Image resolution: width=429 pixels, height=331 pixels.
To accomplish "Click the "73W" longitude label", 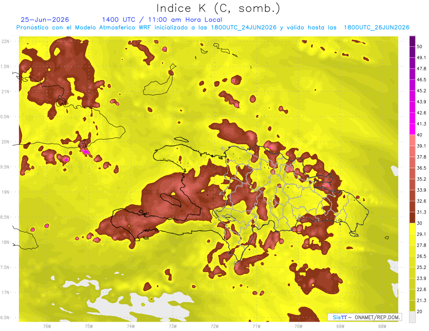I will coord(173,326).
